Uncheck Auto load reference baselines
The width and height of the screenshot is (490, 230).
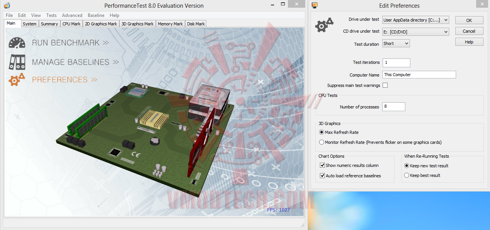(x=323, y=176)
